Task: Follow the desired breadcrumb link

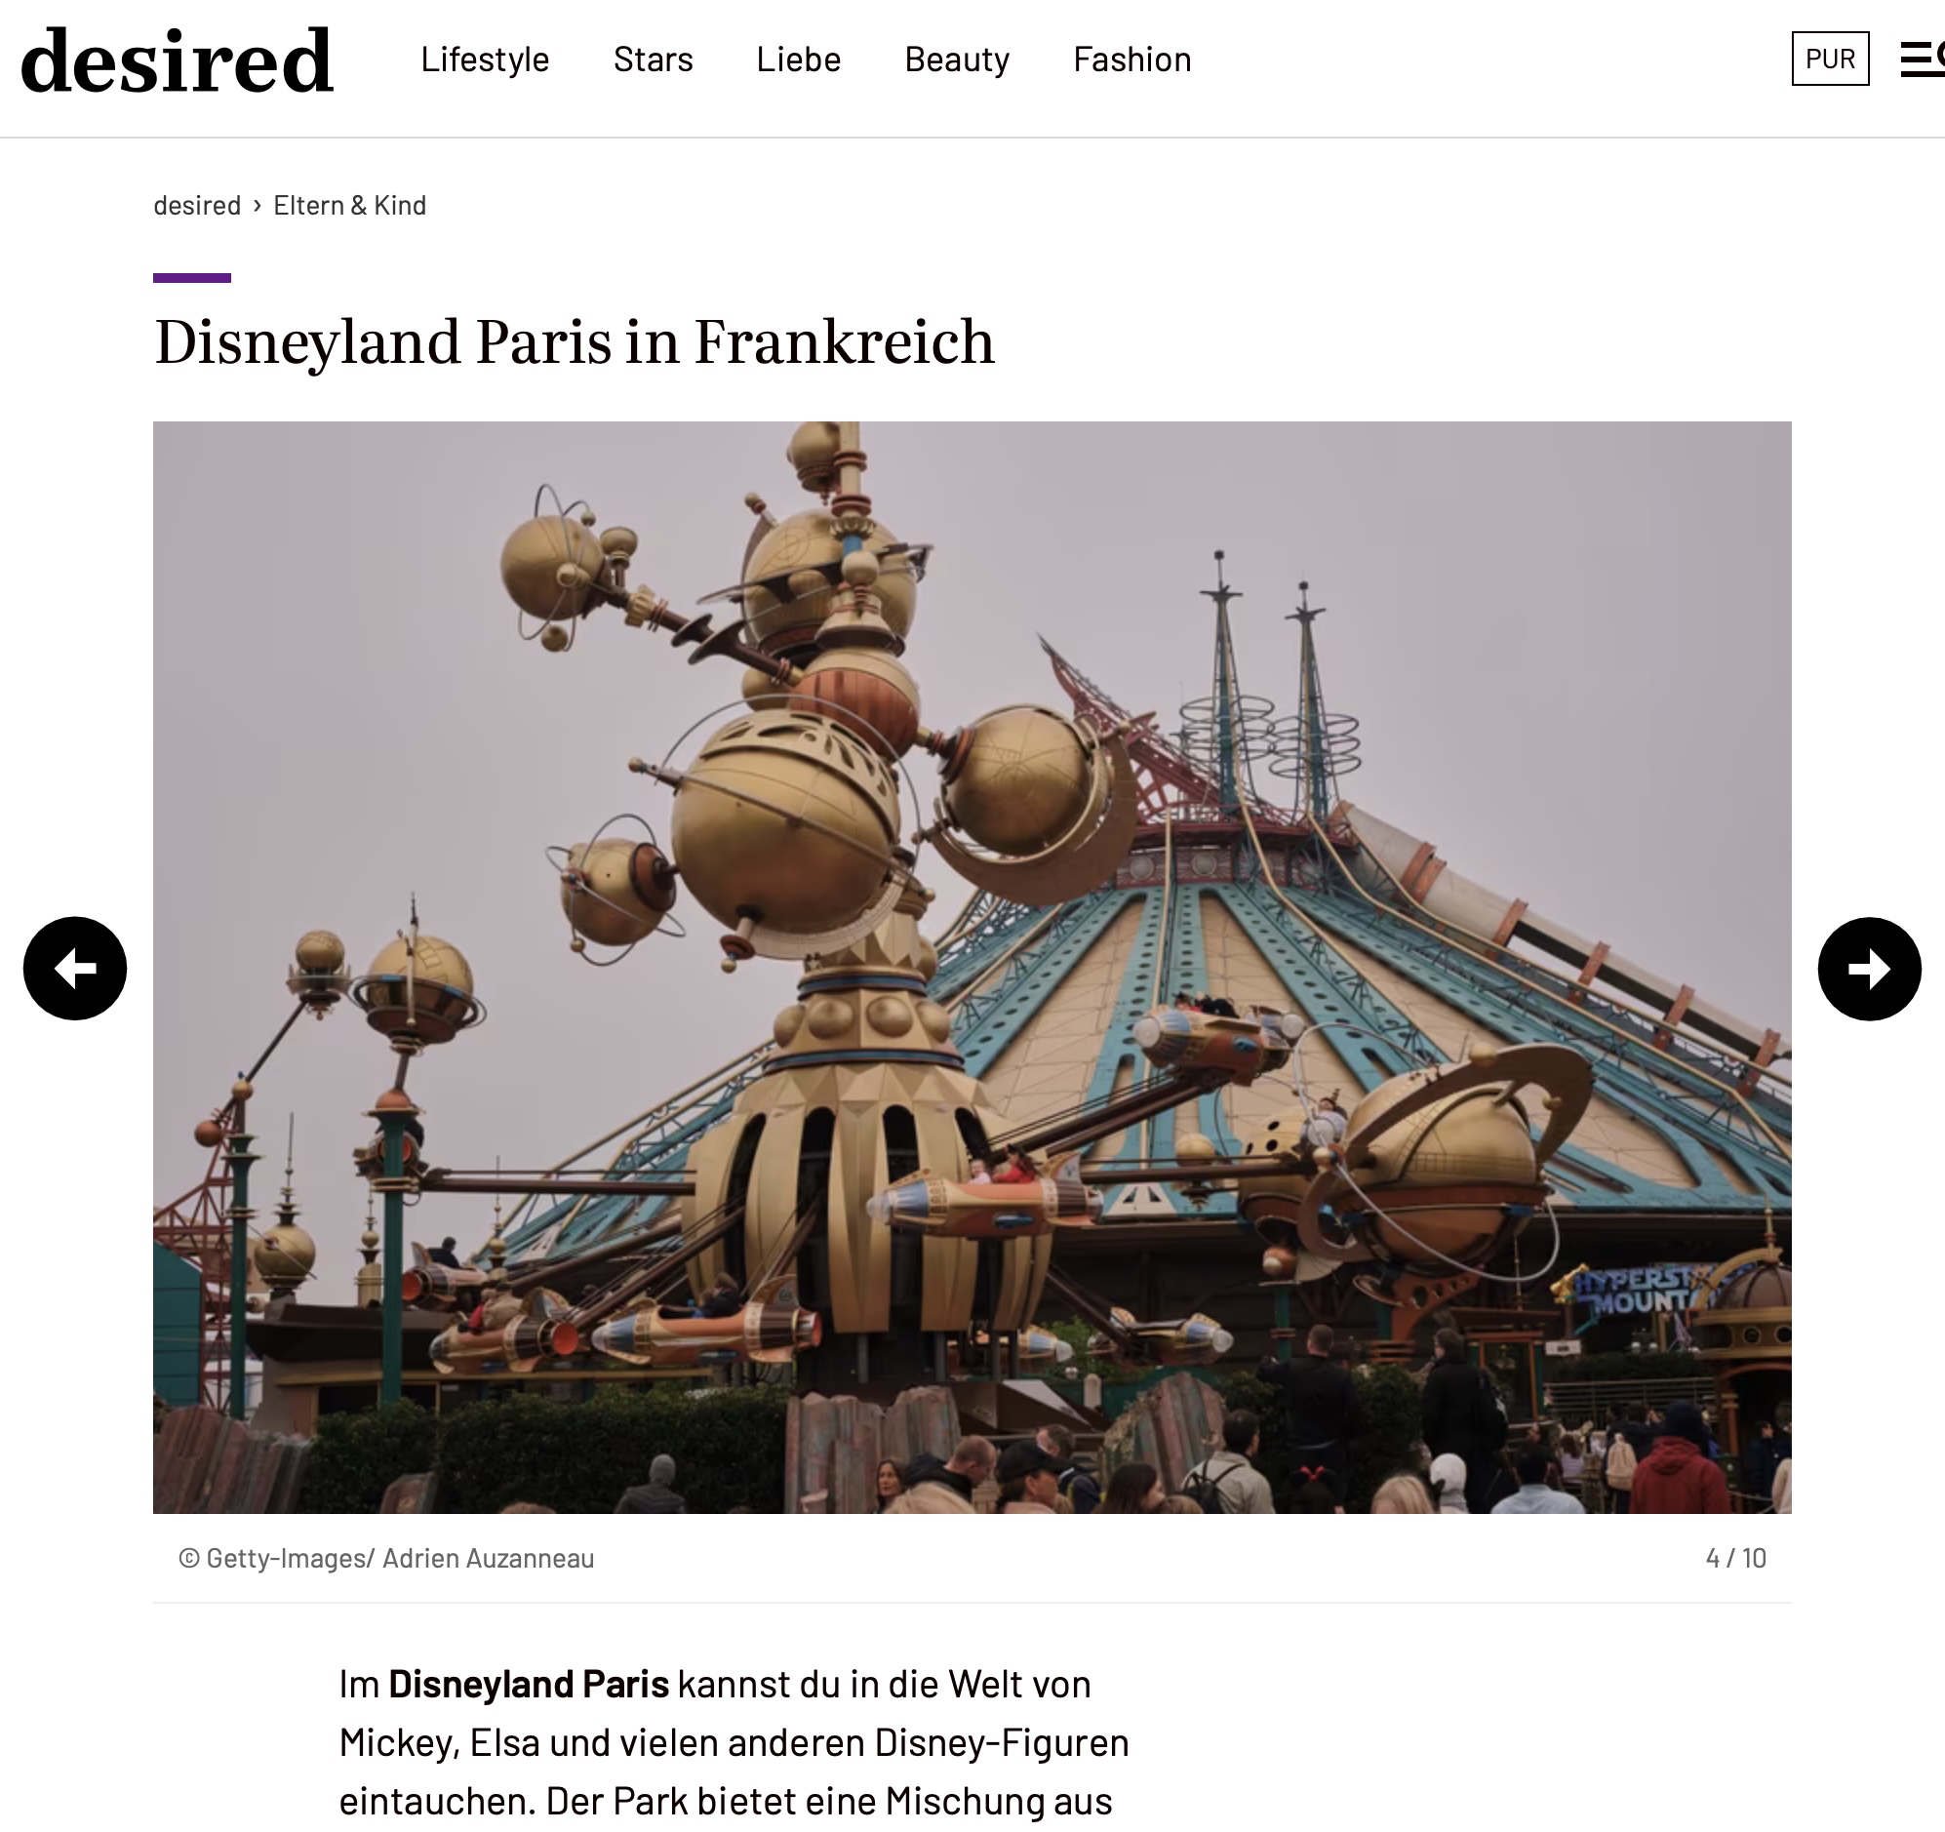Action: [x=198, y=206]
